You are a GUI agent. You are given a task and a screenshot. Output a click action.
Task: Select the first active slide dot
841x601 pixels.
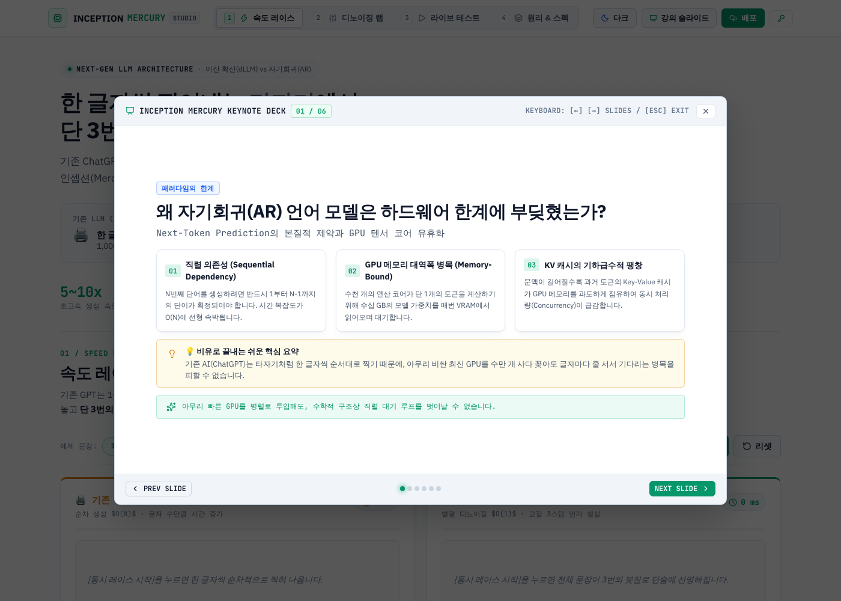pyautogui.click(x=402, y=489)
